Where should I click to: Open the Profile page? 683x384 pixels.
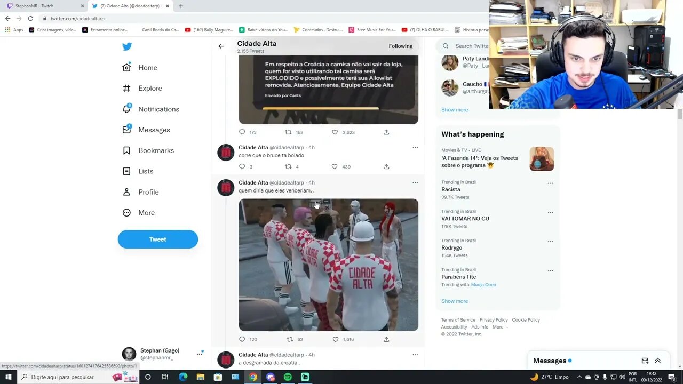click(x=140, y=192)
